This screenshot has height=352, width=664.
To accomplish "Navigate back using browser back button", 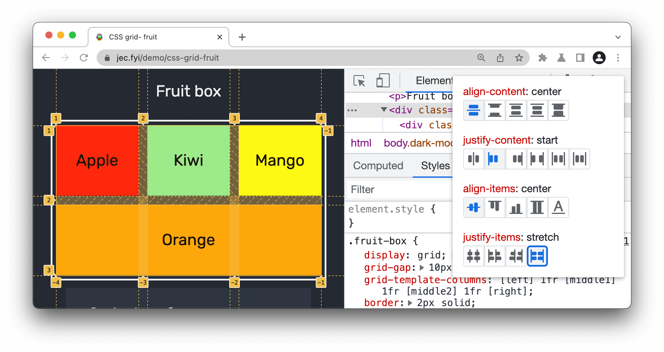I will coord(47,57).
